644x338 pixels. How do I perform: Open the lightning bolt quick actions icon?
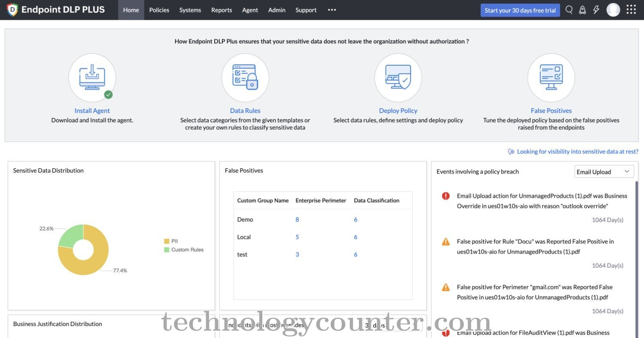[x=596, y=10]
